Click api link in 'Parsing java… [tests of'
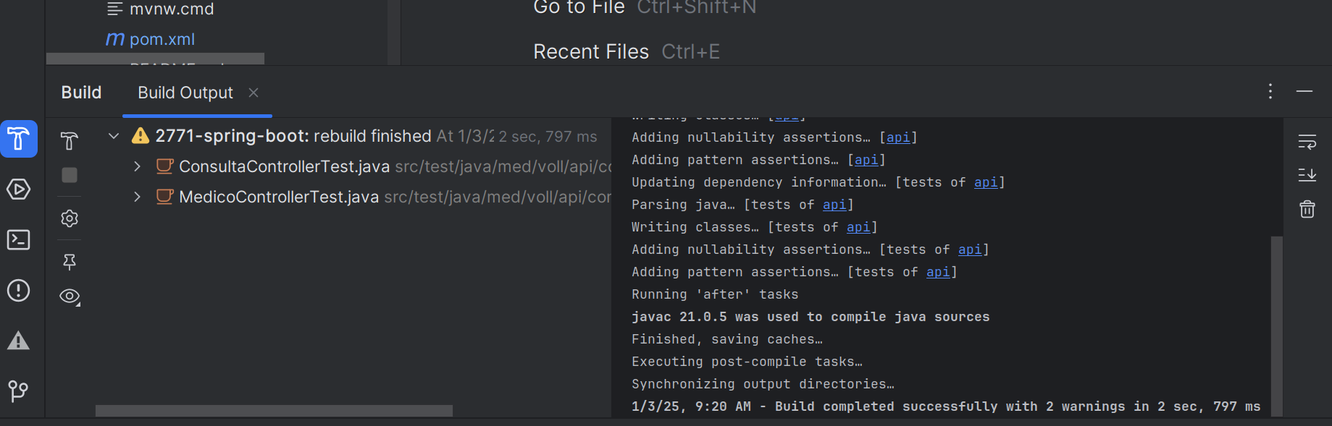Screen dimensions: 1332x426 point(834,205)
